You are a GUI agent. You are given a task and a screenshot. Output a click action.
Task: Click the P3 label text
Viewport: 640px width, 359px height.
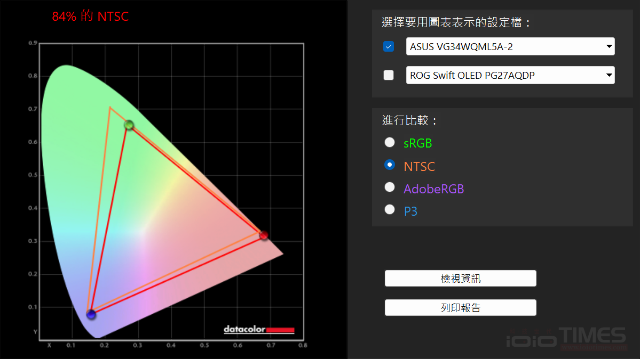point(410,211)
